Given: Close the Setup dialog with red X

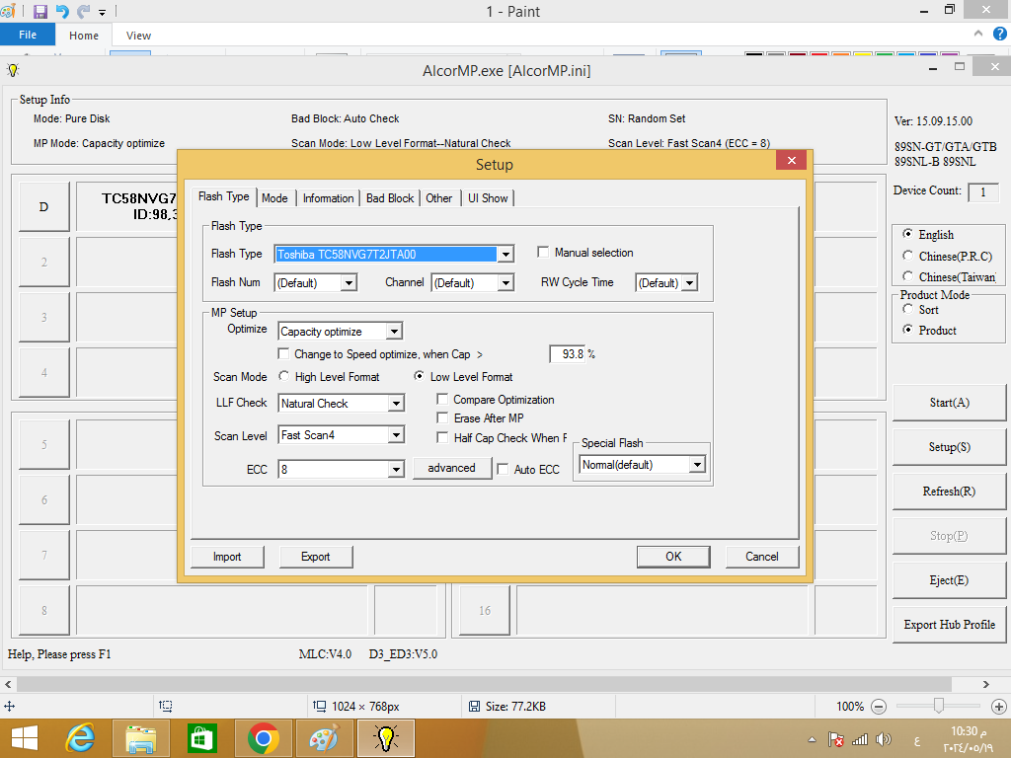Looking at the screenshot, I should (791, 161).
